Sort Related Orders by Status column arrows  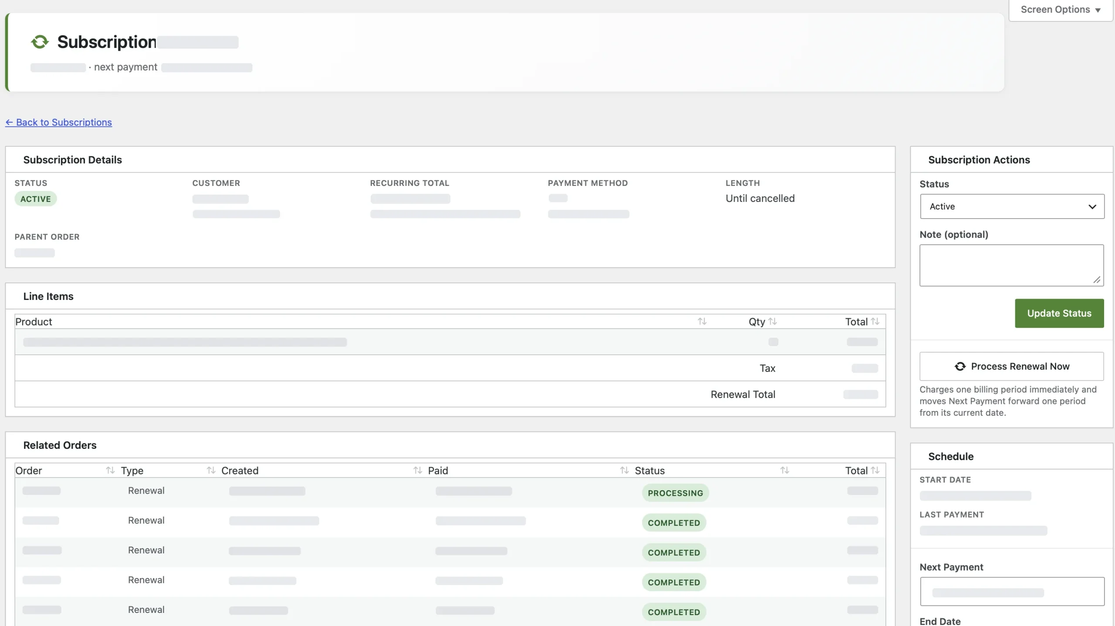784,470
